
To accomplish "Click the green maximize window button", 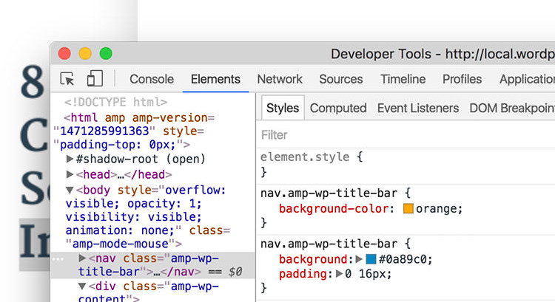I will pos(106,54).
